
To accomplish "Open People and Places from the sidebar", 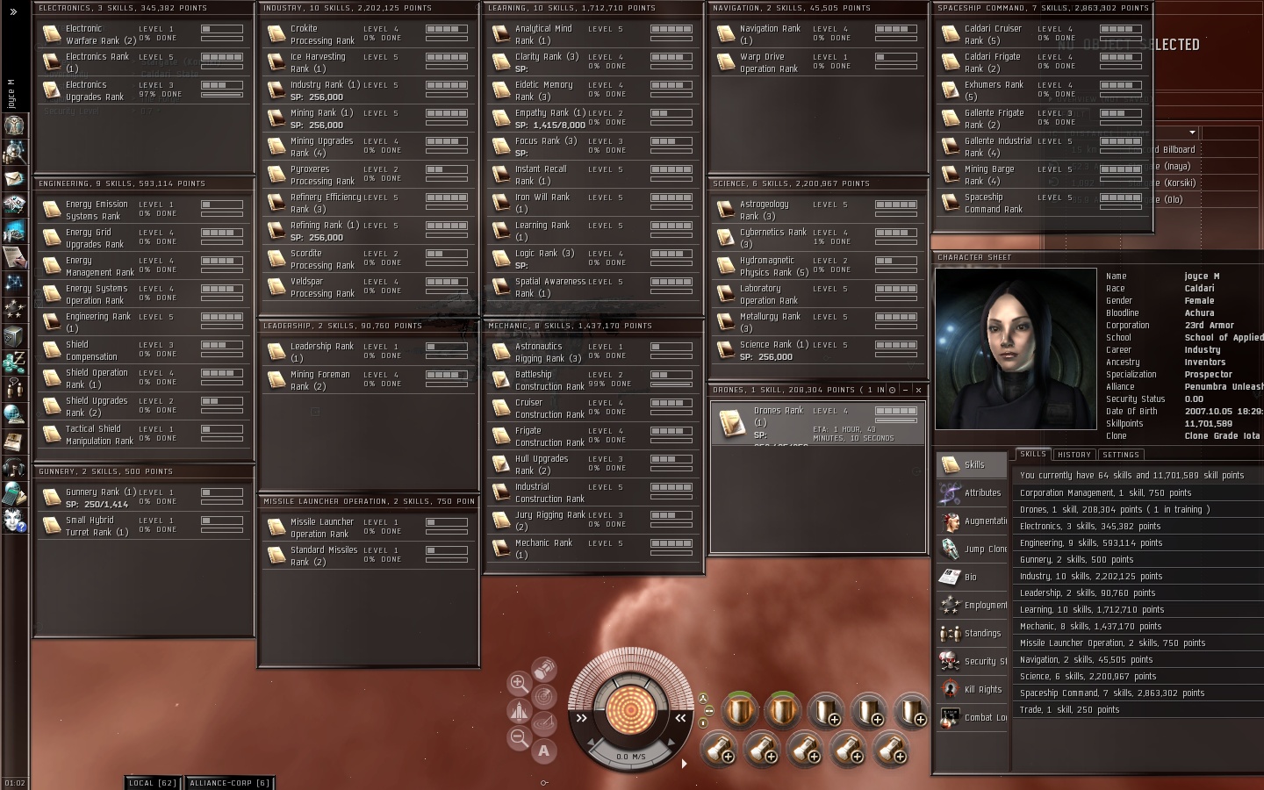I will [14, 152].
